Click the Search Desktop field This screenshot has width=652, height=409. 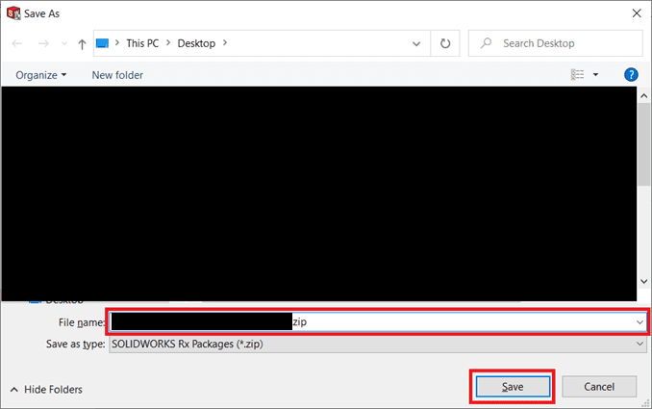point(556,43)
